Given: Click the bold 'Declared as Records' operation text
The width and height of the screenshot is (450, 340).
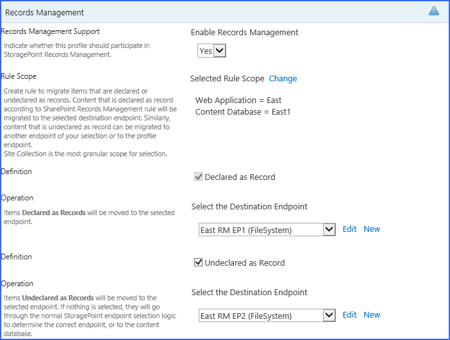Looking at the screenshot, I should (x=54, y=213).
